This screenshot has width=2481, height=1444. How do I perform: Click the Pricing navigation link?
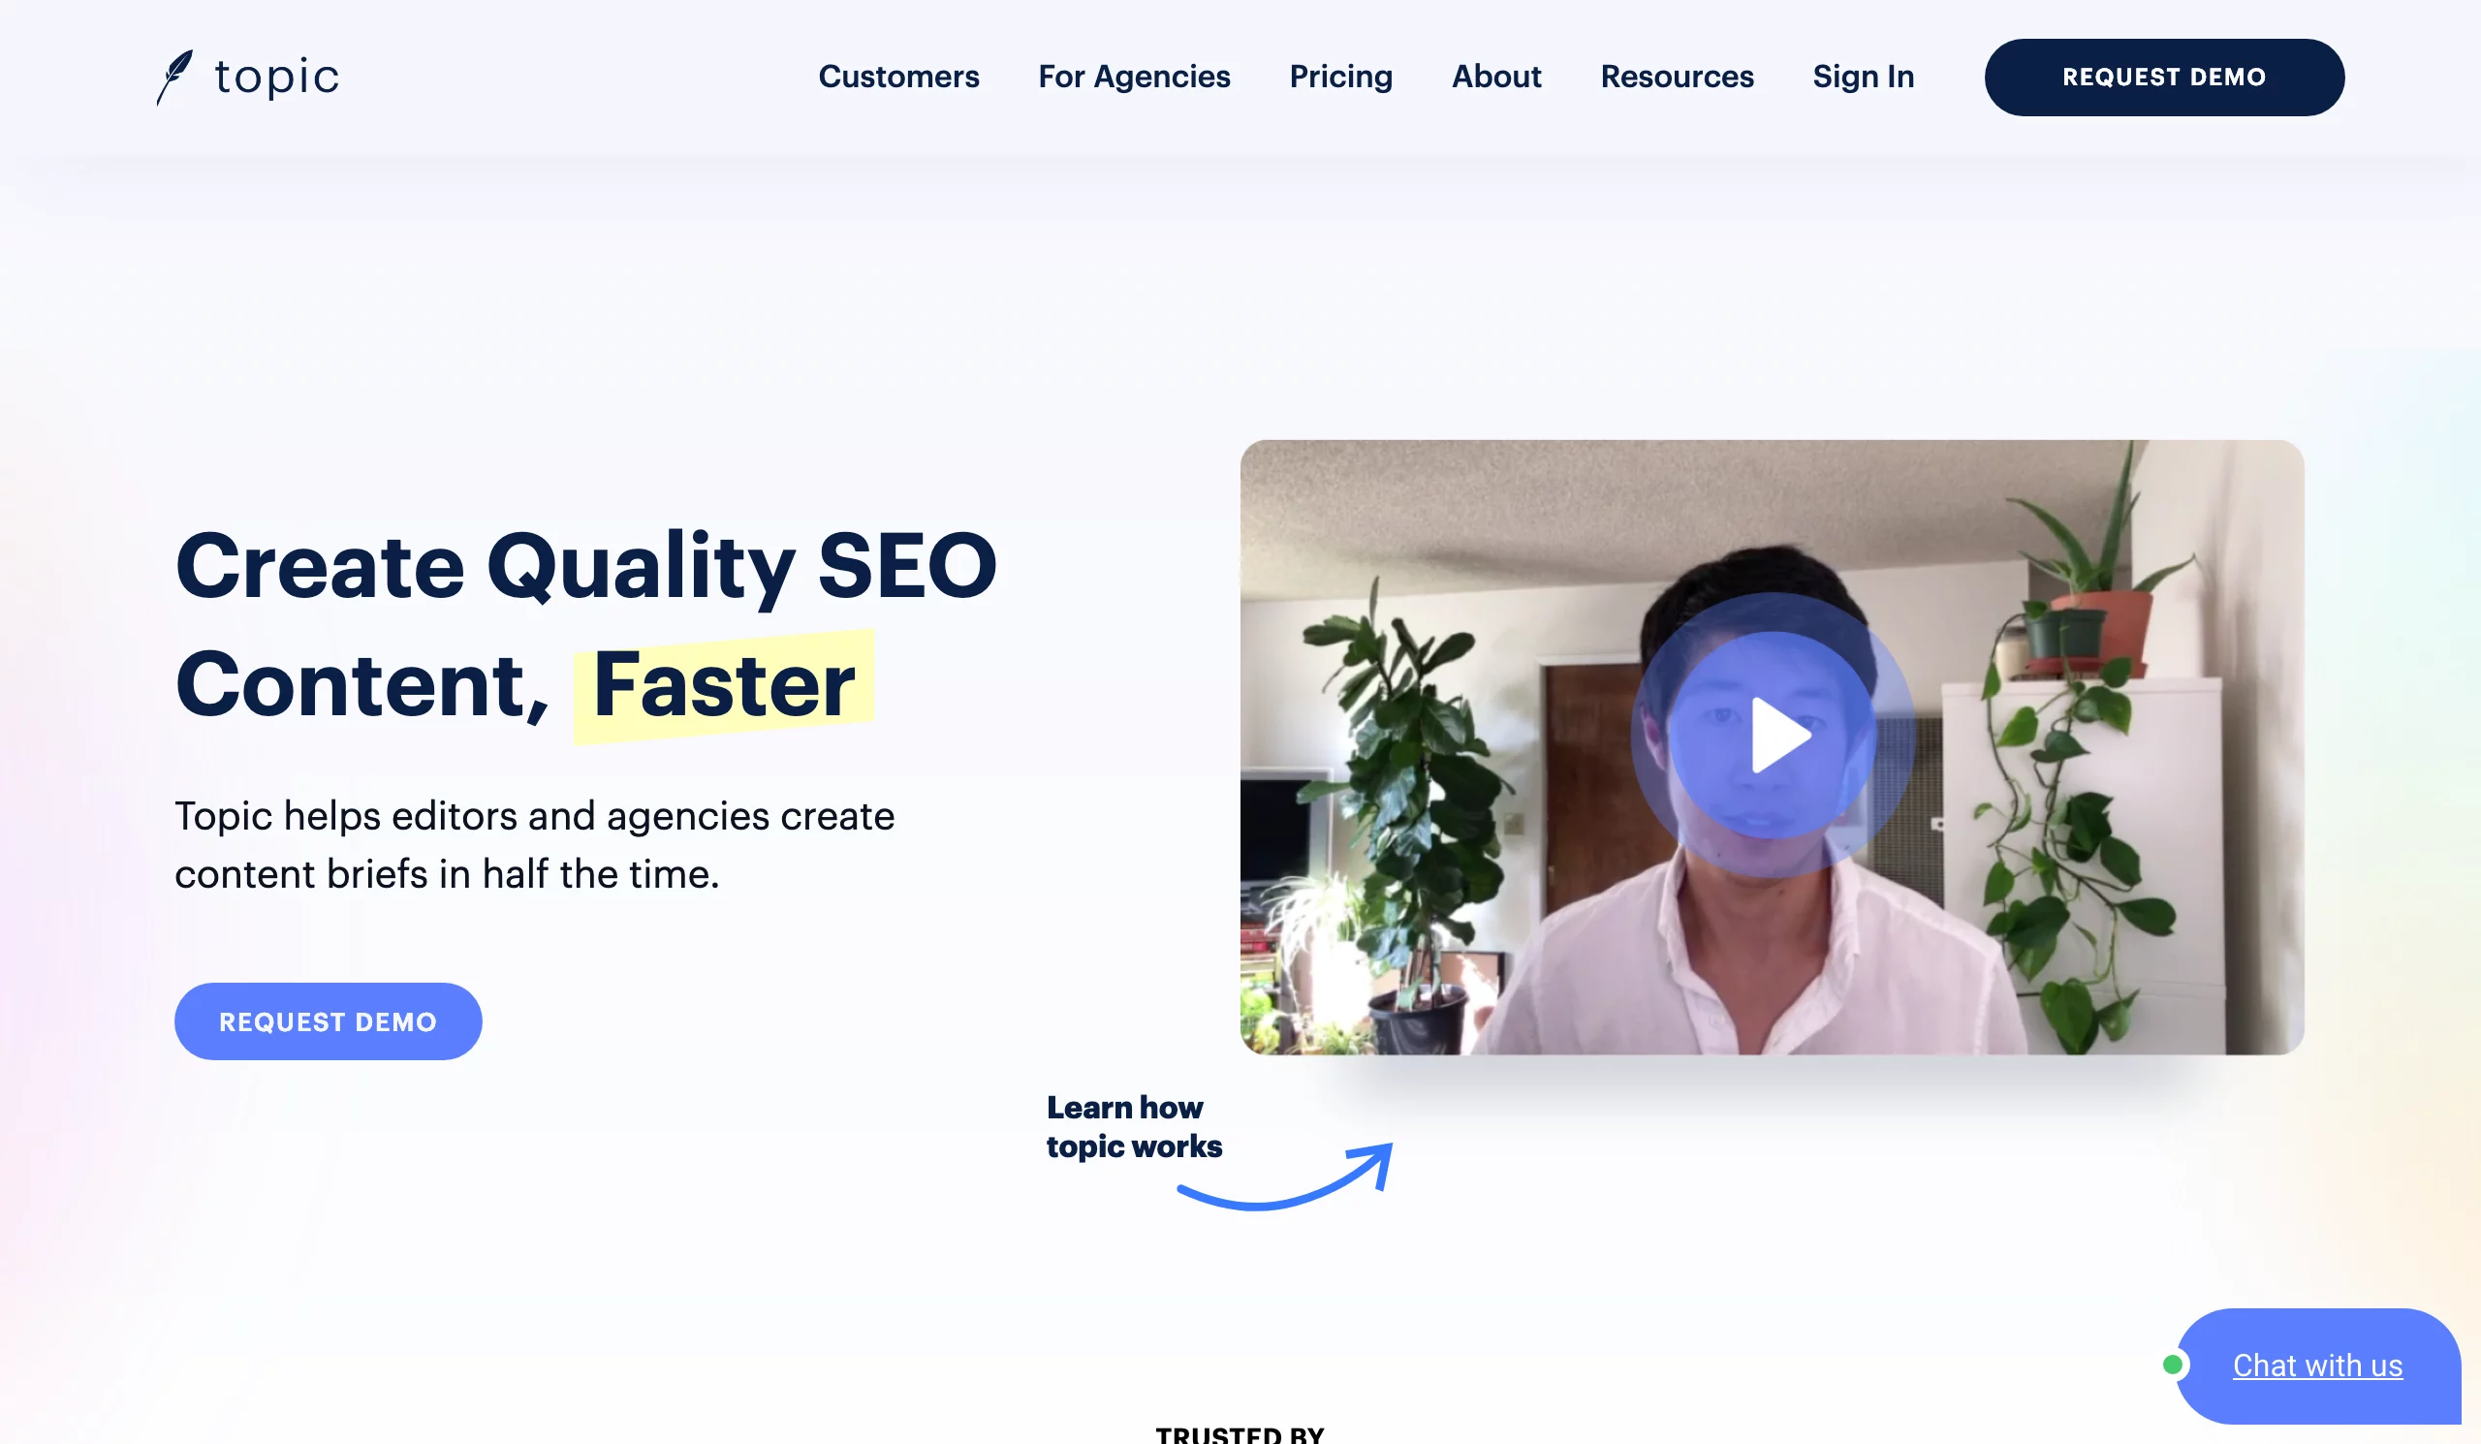click(x=1340, y=76)
